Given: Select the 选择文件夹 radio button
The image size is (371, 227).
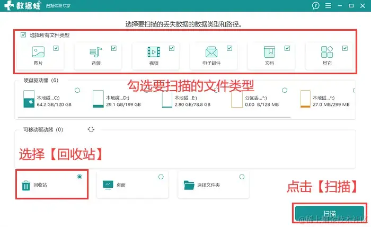Looking at the screenshot, I should tap(242, 177).
